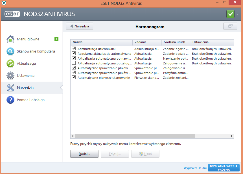Screen dimensions: 243x174
Task: Click the green protection status checkmark icon
Action: pyautogui.click(x=230, y=14)
